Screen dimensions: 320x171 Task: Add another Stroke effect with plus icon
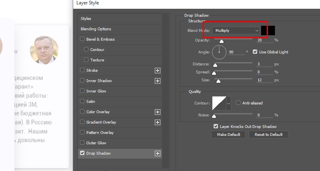[x=157, y=71]
